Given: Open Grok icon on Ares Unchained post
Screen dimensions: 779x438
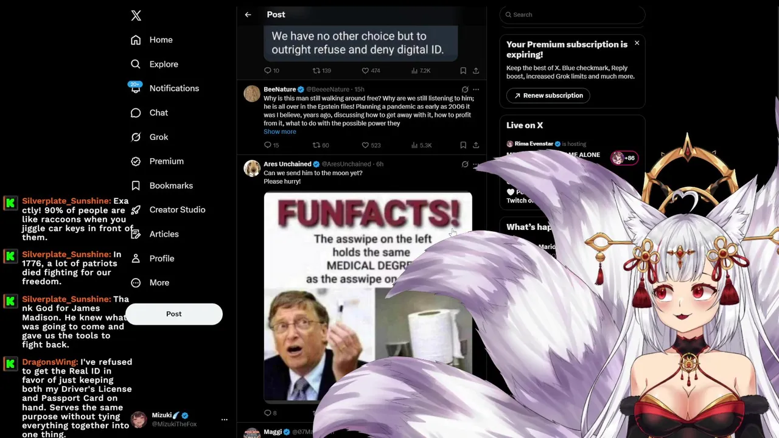Looking at the screenshot, I should 465,164.
